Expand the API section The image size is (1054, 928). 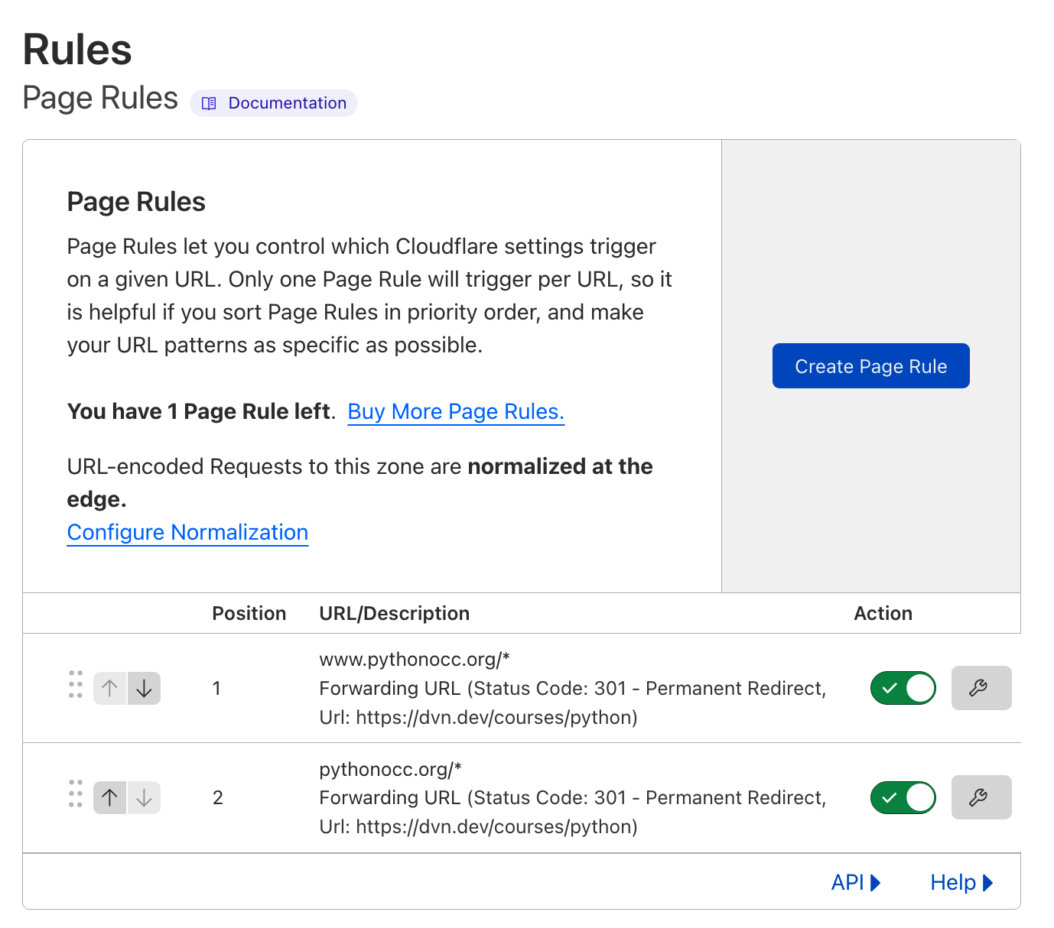pyautogui.click(x=856, y=882)
